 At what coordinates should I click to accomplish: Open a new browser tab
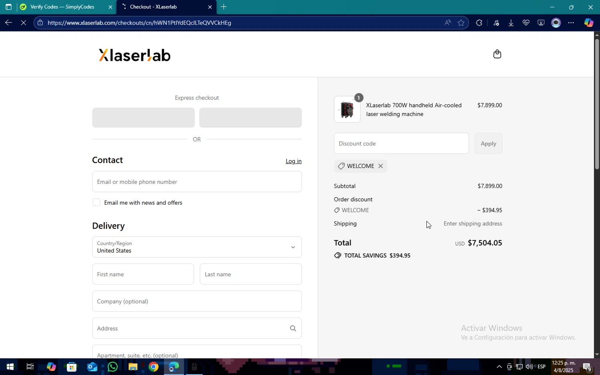click(224, 7)
